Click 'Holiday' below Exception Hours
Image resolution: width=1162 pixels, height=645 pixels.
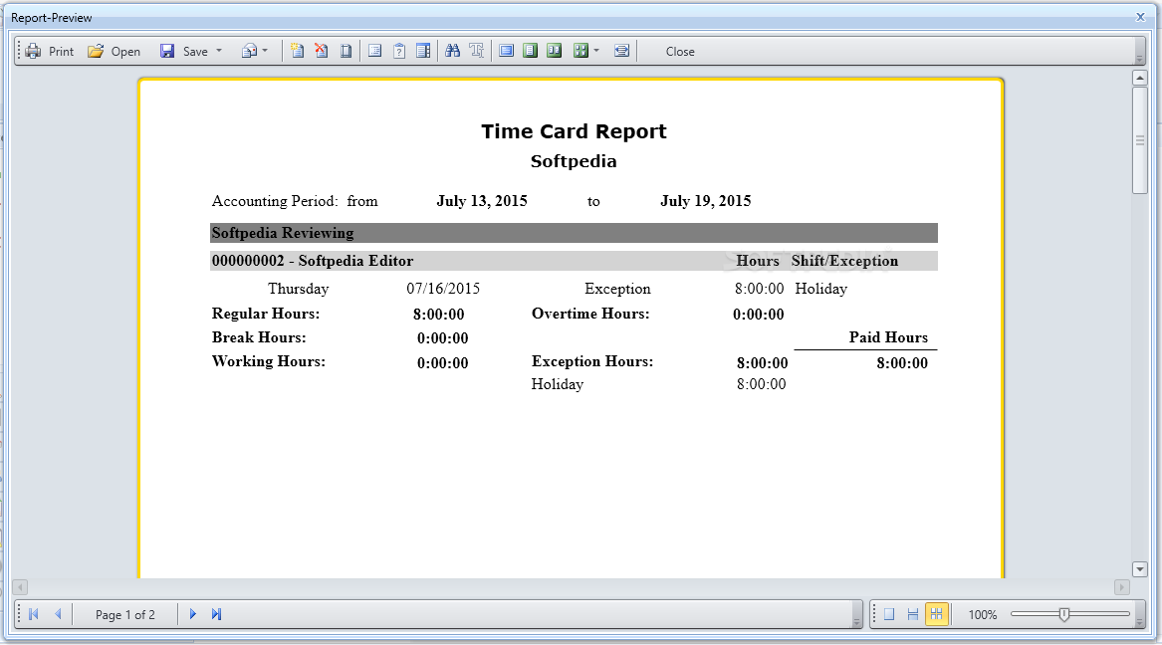[x=558, y=384]
